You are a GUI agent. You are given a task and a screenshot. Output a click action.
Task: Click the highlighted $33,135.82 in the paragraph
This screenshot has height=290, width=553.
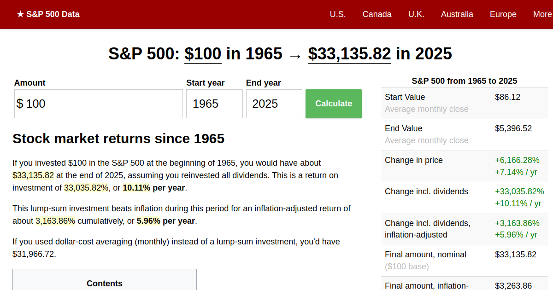point(33,175)
